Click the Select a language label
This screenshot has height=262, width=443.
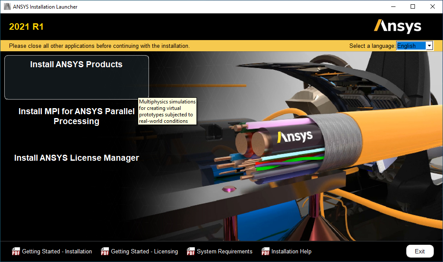click(x=372, y=45)
